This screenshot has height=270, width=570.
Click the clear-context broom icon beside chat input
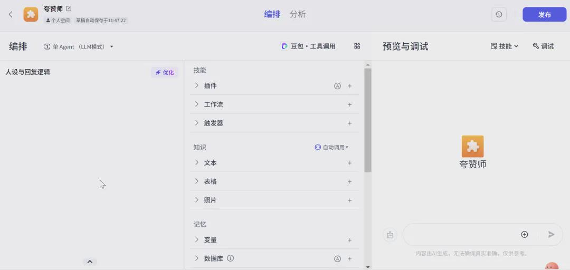point(390,234)
